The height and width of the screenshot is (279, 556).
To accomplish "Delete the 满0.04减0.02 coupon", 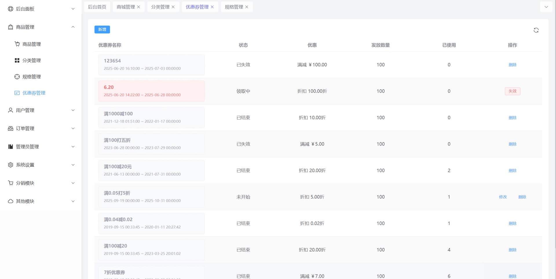I will tap(513, 224).
